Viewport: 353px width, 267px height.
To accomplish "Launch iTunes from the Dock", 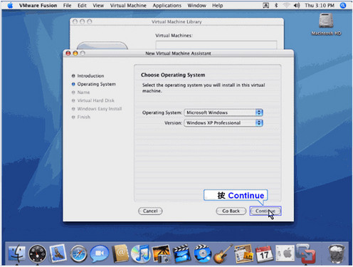I will [x=141, y=253].
